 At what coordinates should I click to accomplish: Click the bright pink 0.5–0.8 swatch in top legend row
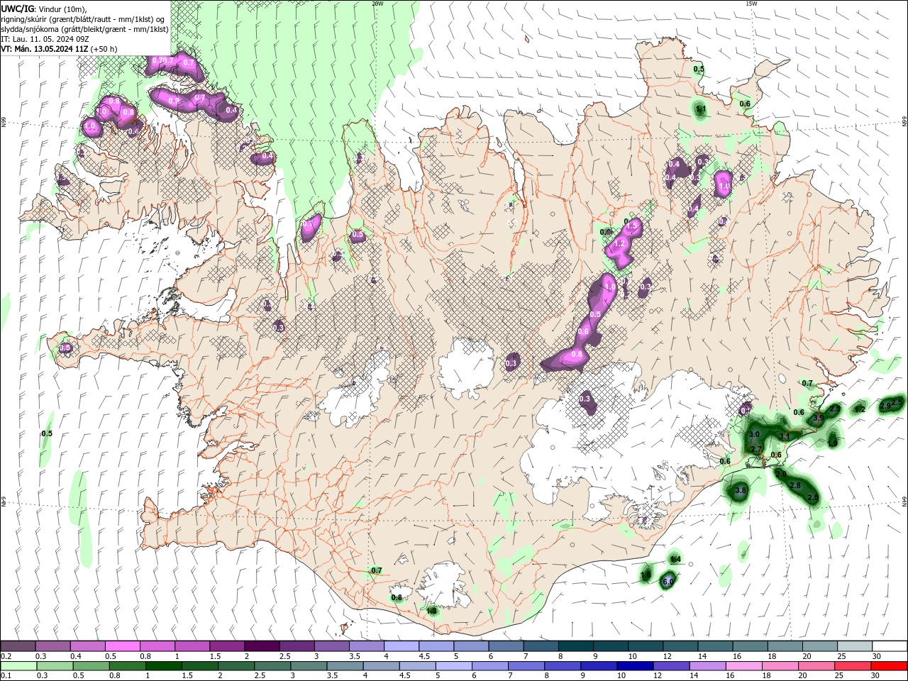point(122,646)
